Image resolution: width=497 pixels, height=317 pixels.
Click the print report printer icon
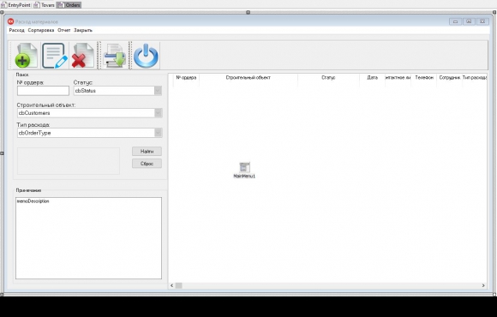tap(115, 56)
